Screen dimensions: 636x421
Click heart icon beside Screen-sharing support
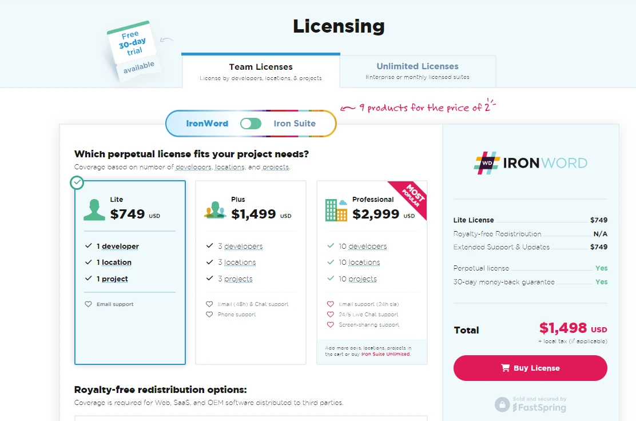pos(330,325)
